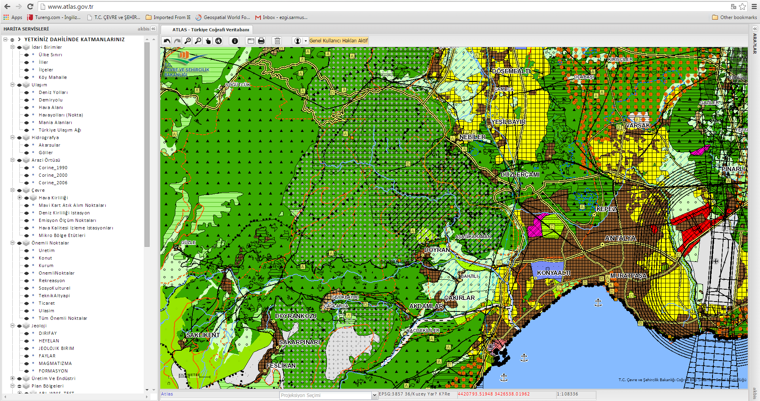Viewport: 760px width, 401px height.
Task: Open Tureng.com bookmark
Action: 54,17
